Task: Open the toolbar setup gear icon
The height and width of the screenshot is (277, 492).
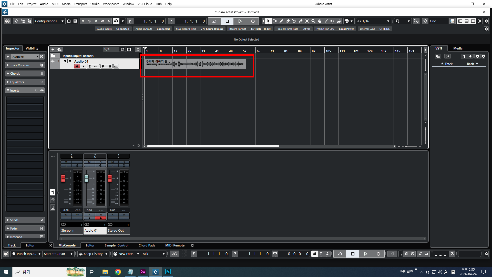Action: tap(486, 21)
